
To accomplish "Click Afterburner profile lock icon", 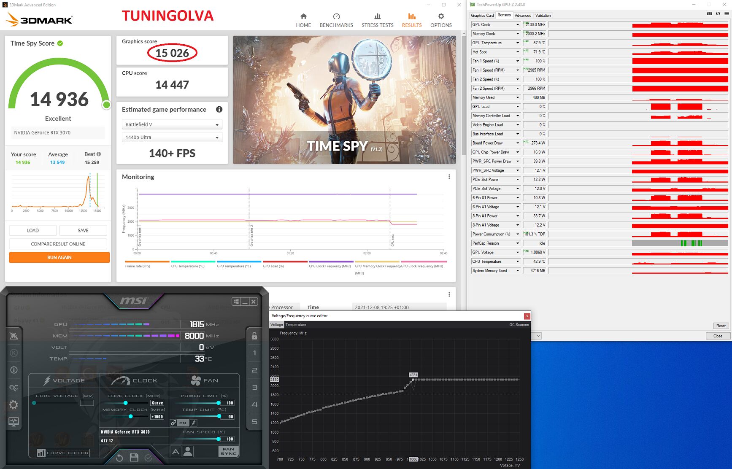I will pyautogui.click(x=254, y=336).
